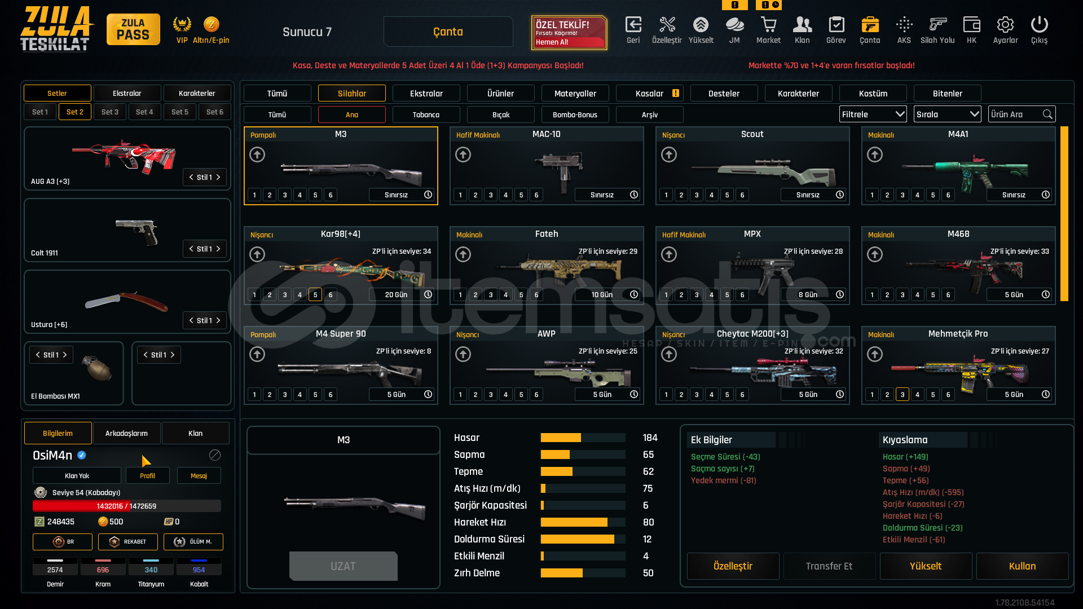Viewport: 1083px width, 609px height.
Task: Toggle set slot 3 on MPX card
Action: click(697, 295)
